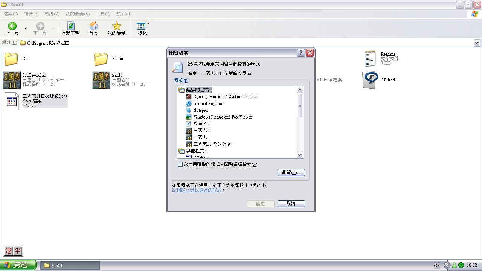This screenshot has height=271, width=482.
Task: Open the 工具(T) menu
Action: 103,14
